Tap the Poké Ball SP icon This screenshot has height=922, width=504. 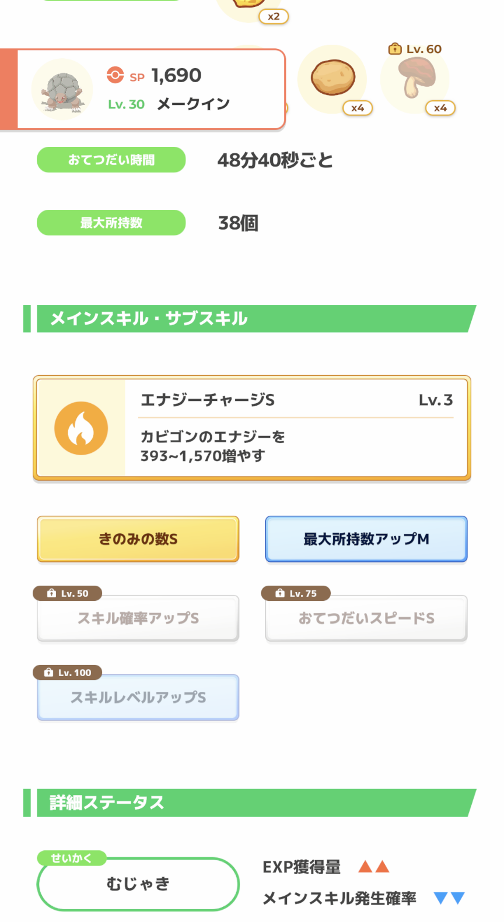click(115, 75)
